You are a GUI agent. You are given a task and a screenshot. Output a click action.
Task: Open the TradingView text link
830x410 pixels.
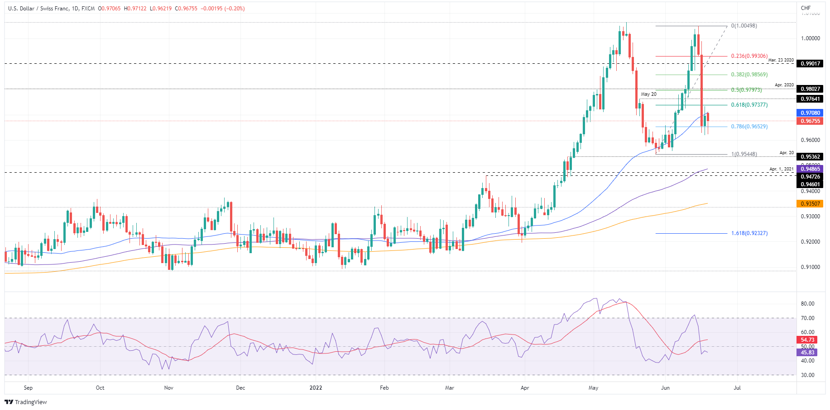pos(31,402)
